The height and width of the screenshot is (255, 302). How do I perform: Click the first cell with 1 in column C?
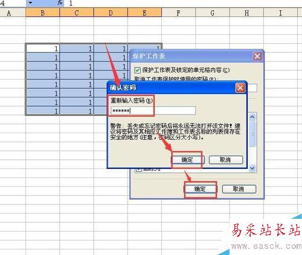77,48
